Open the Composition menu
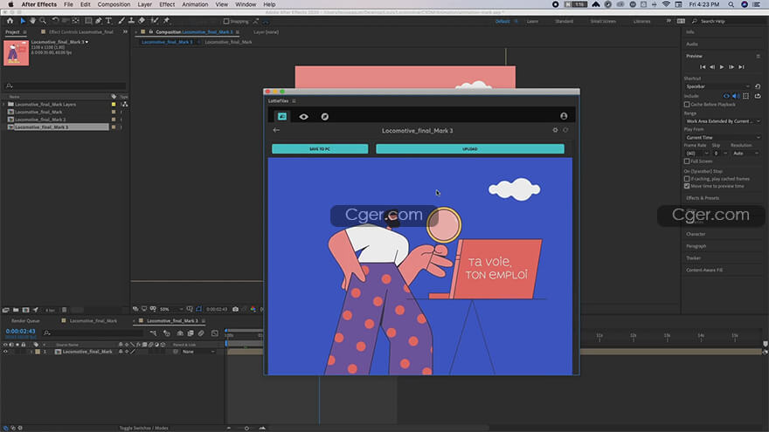This screenshot has height=432, width=769. (114, 4)
